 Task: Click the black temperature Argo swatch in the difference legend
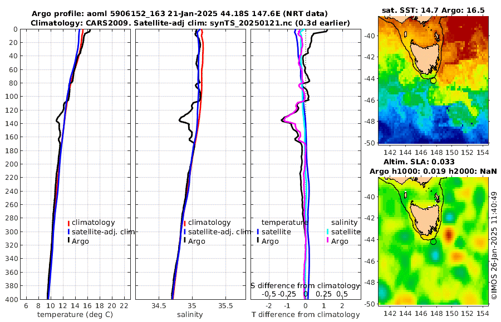point(258,241)
